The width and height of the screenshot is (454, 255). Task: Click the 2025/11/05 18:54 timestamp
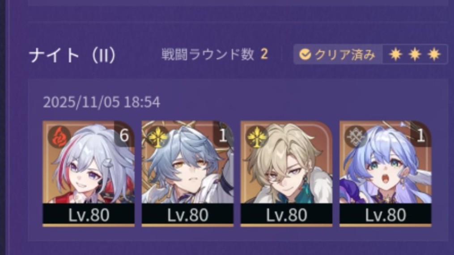point(102,102)
